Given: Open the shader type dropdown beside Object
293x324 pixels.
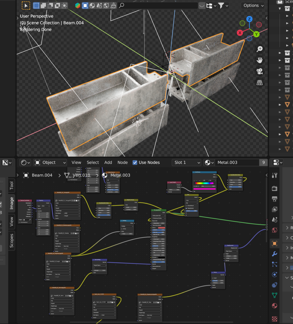Looking at the screenshot, I should pos(25,163).
